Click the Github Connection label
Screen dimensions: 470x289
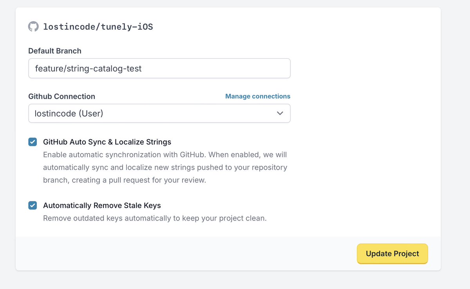pos(62,96)
